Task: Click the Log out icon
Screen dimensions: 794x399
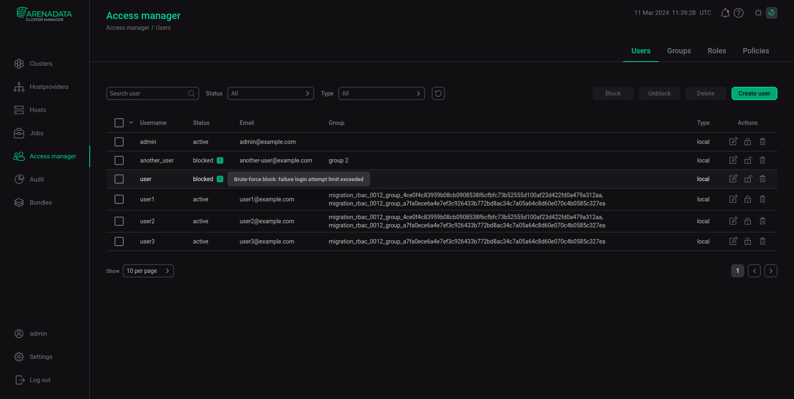Action: 20,380
